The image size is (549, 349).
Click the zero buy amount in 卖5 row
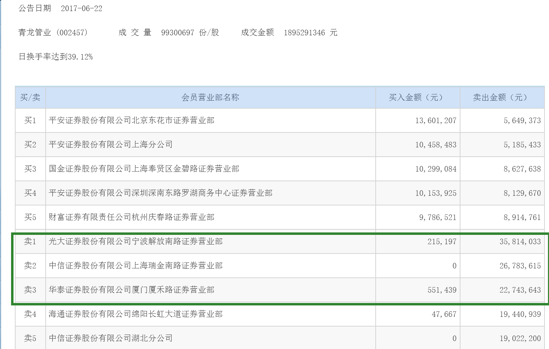point(455,338)
